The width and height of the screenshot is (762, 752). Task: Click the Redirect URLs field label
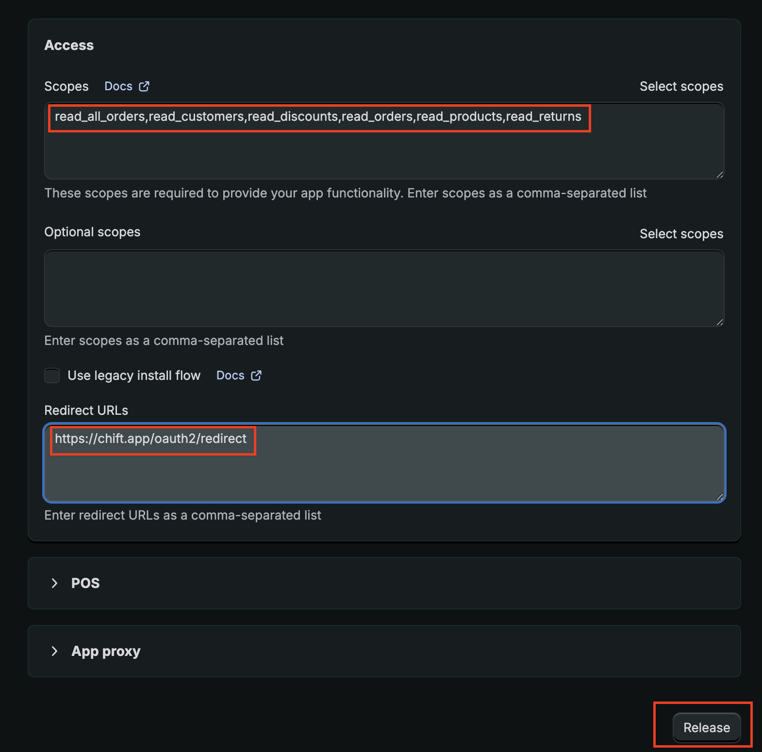(86, 410)
